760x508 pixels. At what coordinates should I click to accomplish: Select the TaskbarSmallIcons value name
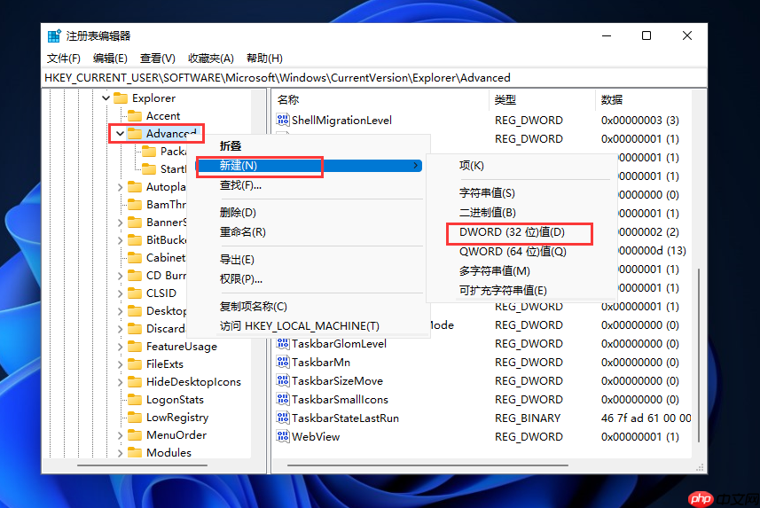tap(340, 400)
